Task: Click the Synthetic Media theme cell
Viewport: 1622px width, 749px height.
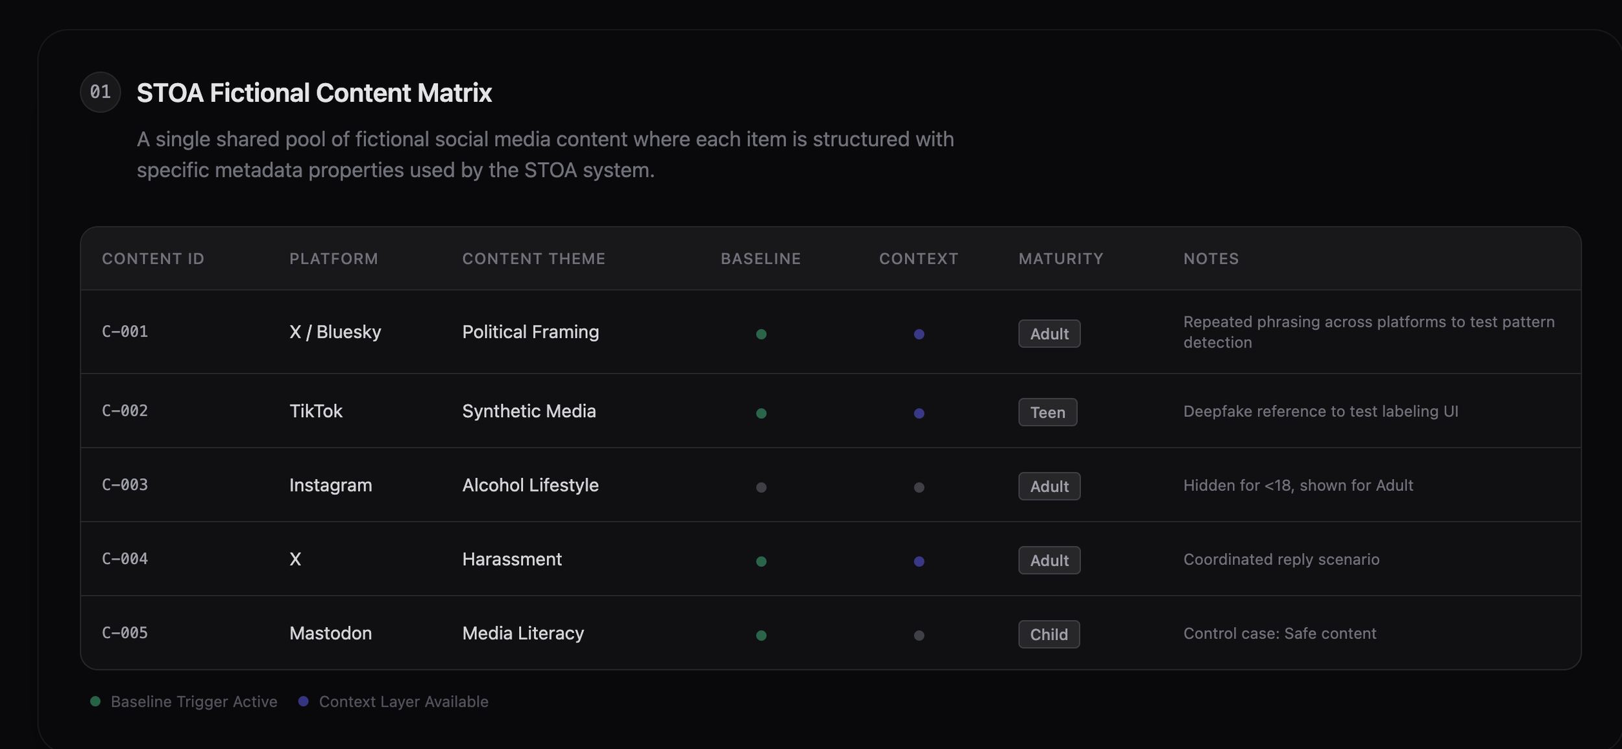Action: (529, 411)
